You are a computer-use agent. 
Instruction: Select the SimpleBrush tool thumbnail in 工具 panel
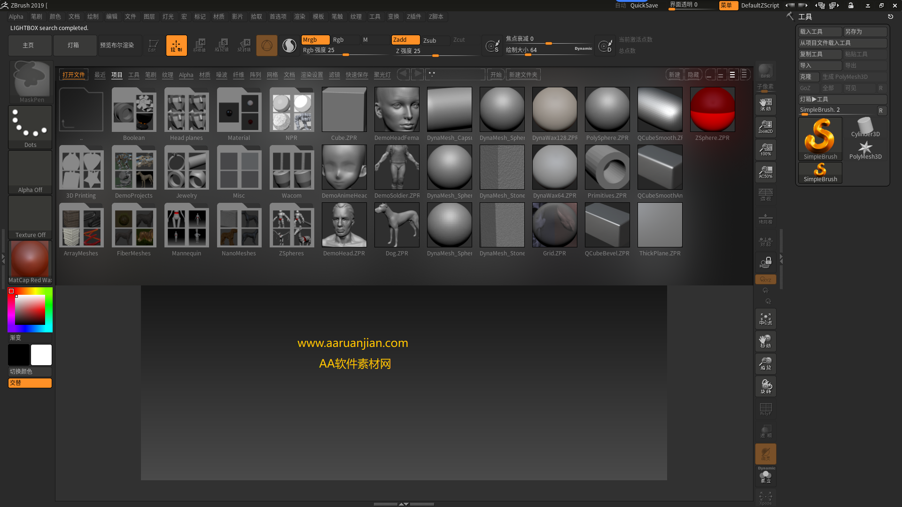pyautogui.click(x=820, y=138)
